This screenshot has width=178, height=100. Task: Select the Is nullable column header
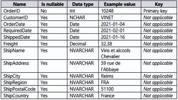click(52, 4)
